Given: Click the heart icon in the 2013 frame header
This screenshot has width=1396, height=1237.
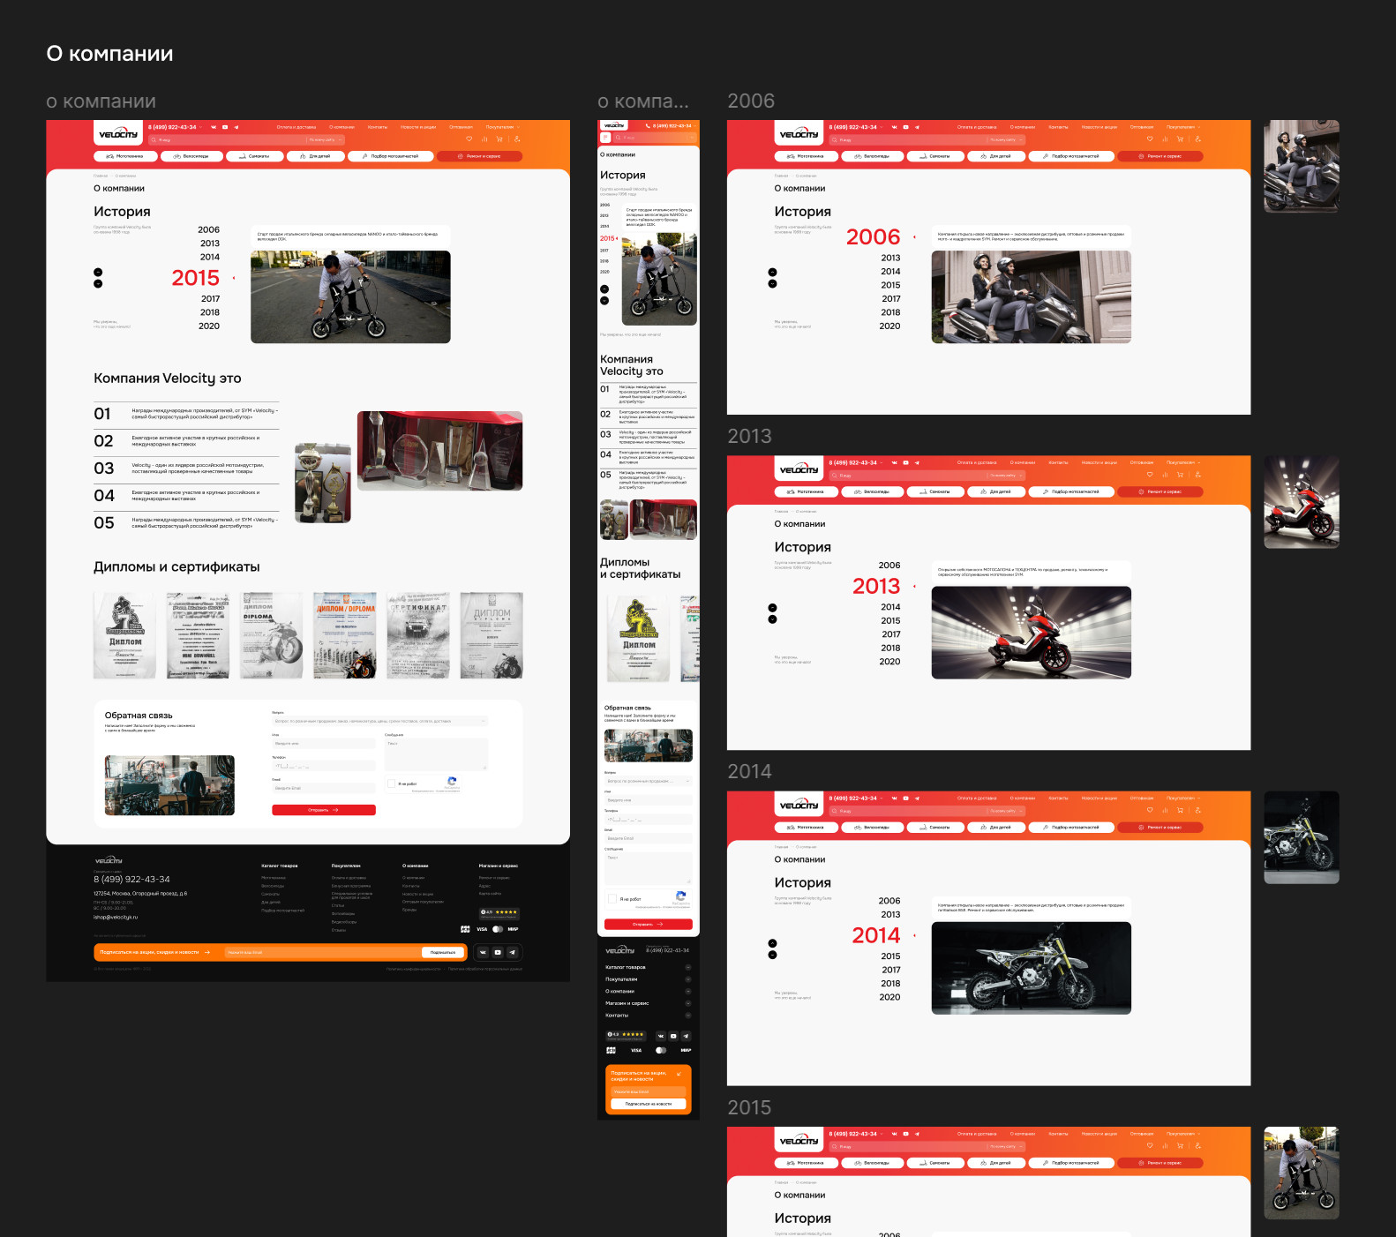Looking at the screenshot, I should 1150,475.
